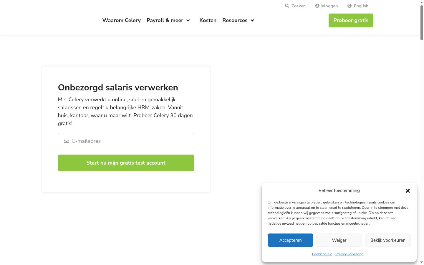The height and width of the screenshot is (265, 424).
Task: Click the globe language icon
Action: pos(350,6)
